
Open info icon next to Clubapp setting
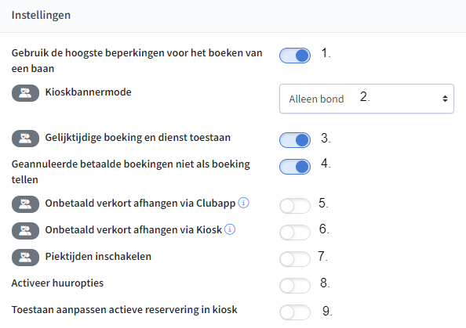244,203
